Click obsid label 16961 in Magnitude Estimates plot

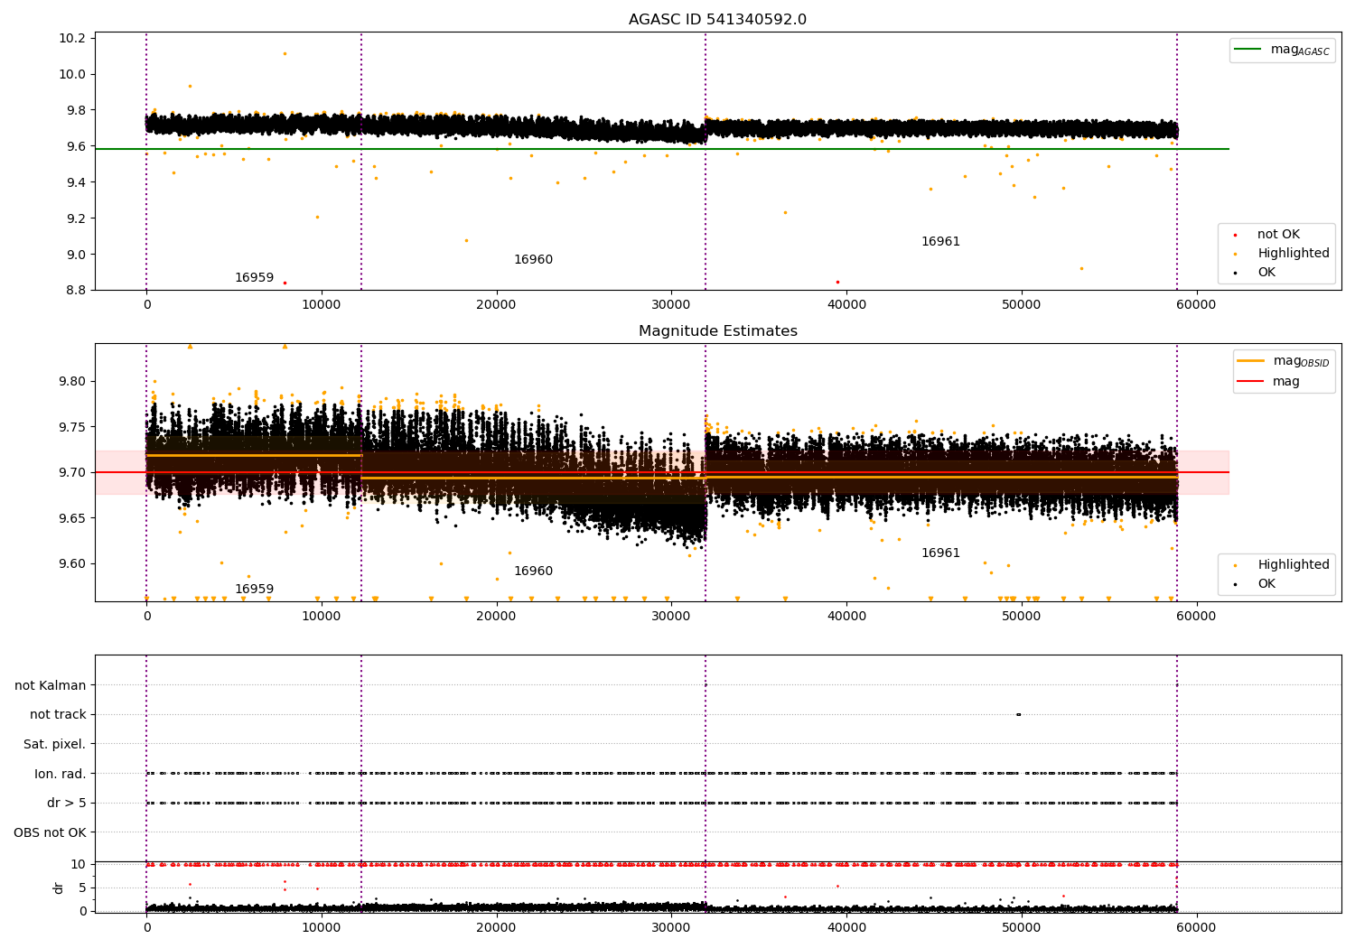[940, 553]
